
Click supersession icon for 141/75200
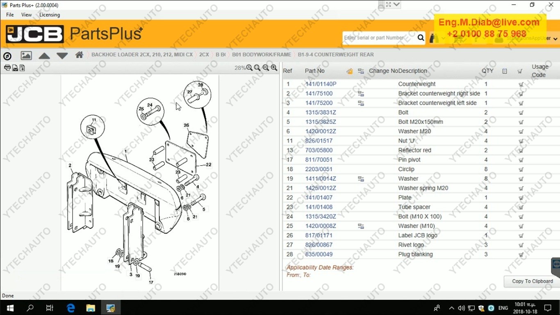(x=361, y=103)
